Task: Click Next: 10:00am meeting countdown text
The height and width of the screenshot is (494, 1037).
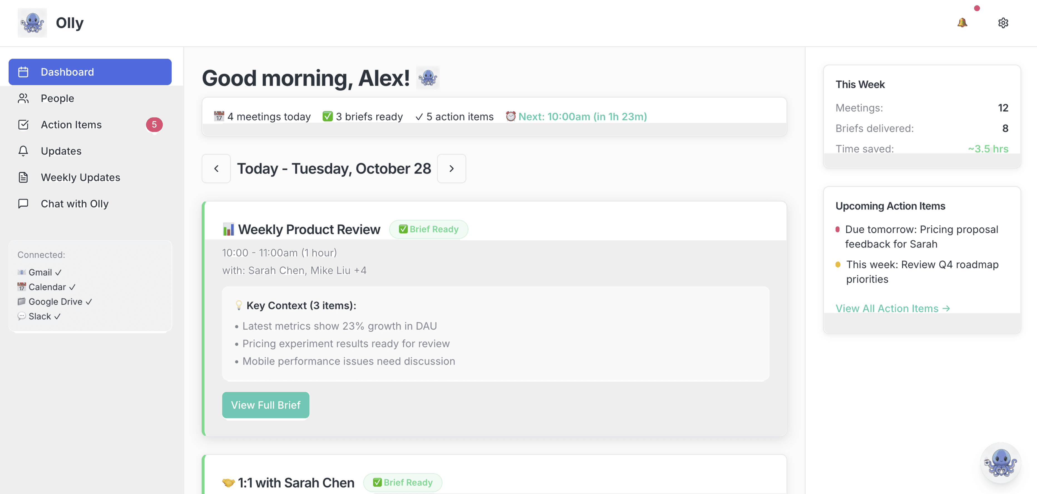Action: click(x=582, y=116)
